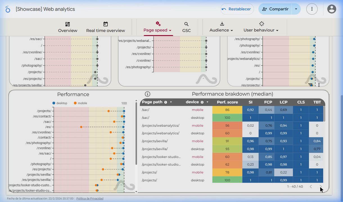Click the chart sort filter icon
This screenshot has height=202, width=343.
click(310, 85)
